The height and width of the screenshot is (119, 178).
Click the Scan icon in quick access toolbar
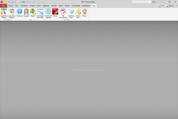tap(23, 2)
